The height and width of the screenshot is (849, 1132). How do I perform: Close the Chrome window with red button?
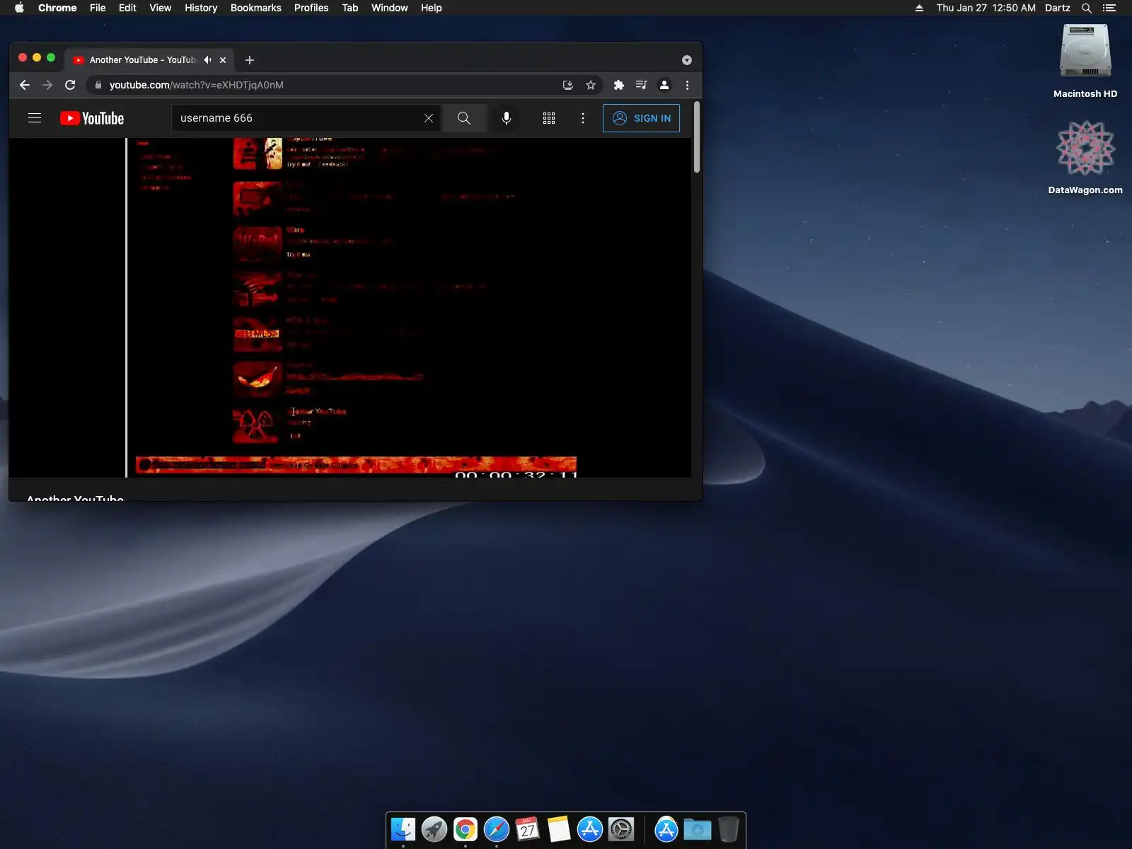coord(23,57)
